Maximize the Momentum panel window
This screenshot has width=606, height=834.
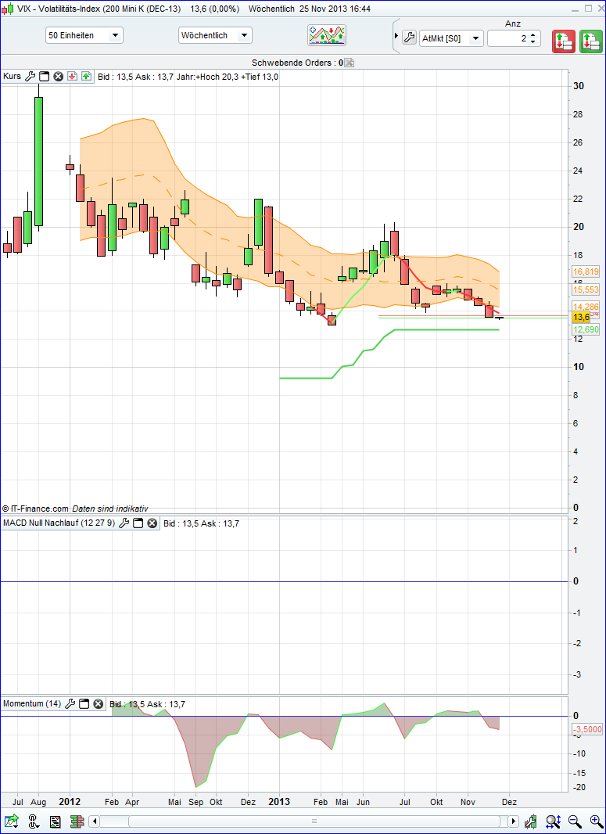pyautogui.click(x=84, y=704)
